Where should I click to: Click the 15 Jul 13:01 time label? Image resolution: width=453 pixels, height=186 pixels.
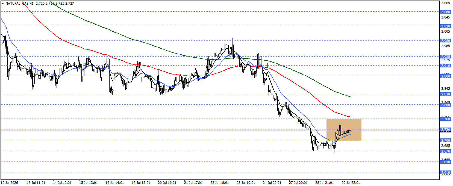(88, 183)
